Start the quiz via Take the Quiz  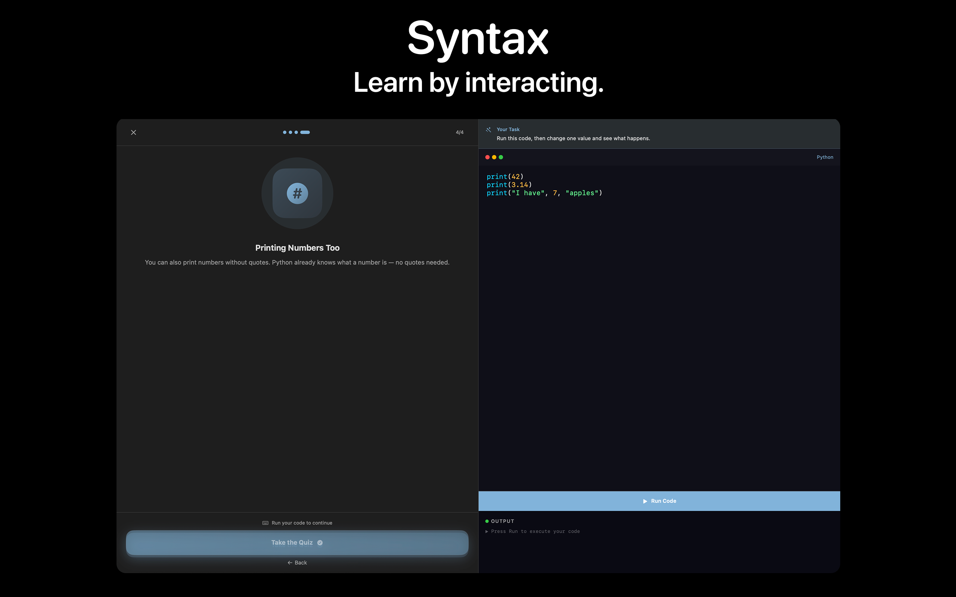click(x=297, y=543)
